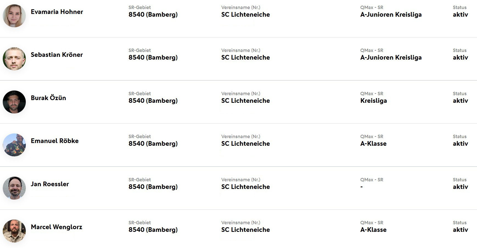
Task: Click aktiv status in Marcel Wenglorz's row
Action: click(460, 230)
